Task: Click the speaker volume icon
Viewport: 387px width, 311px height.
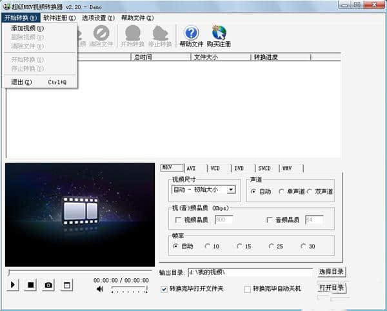Action: click(101, 289)
